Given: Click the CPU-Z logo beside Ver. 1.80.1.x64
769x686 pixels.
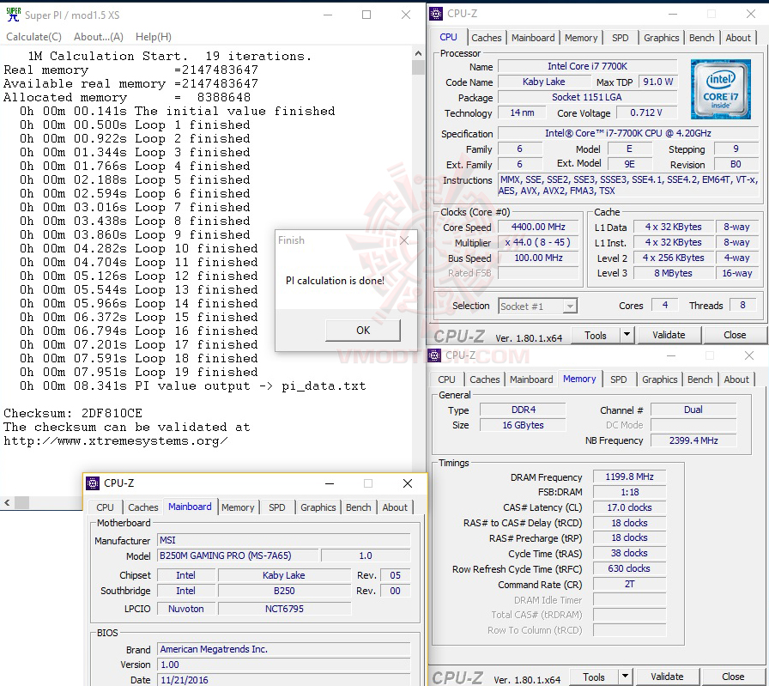Looking at the screenshot, I should tap(457, 335).
